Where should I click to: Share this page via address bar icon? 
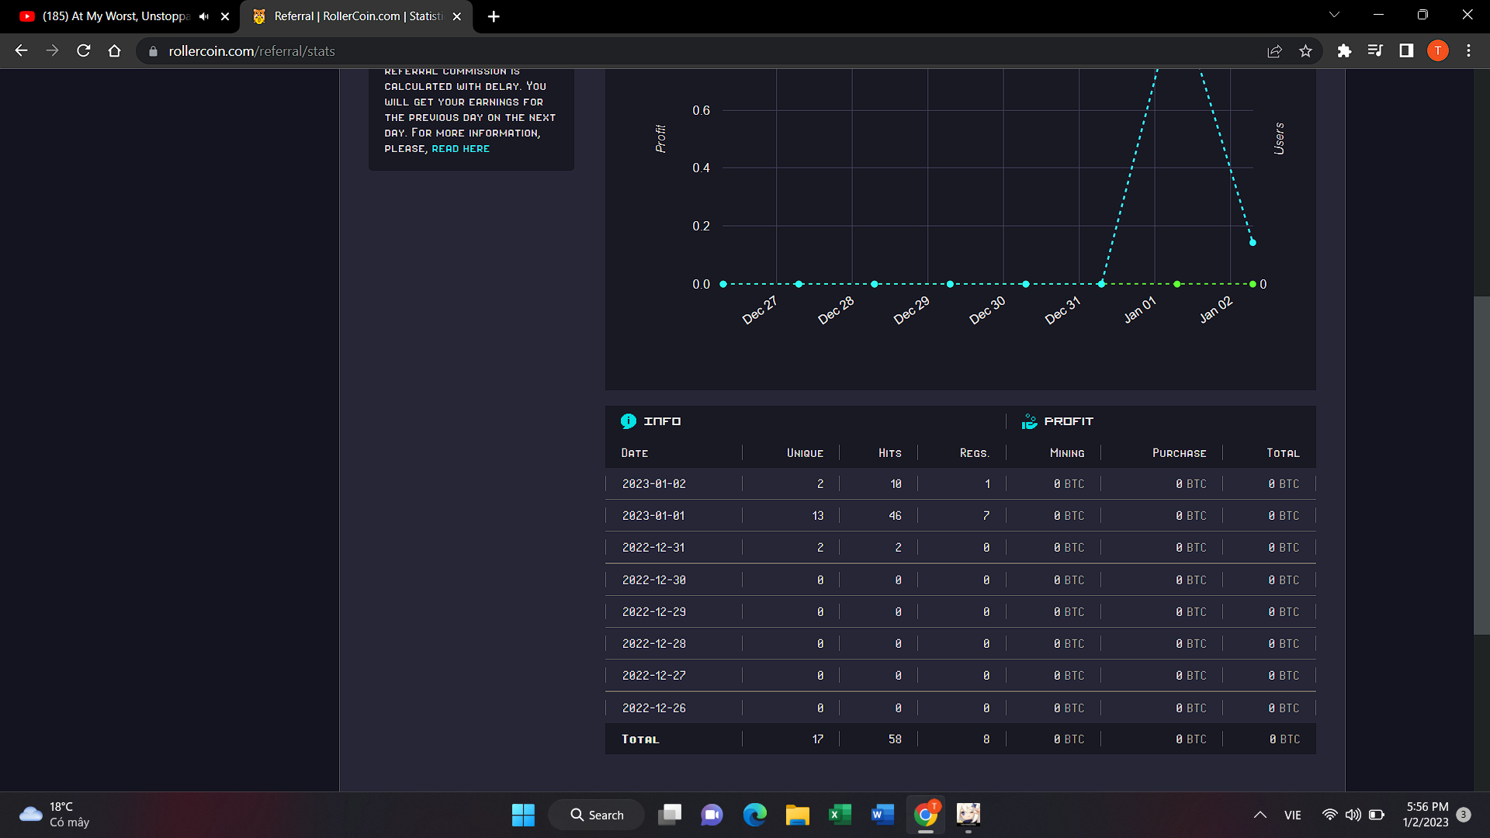tap(1274, 51)
